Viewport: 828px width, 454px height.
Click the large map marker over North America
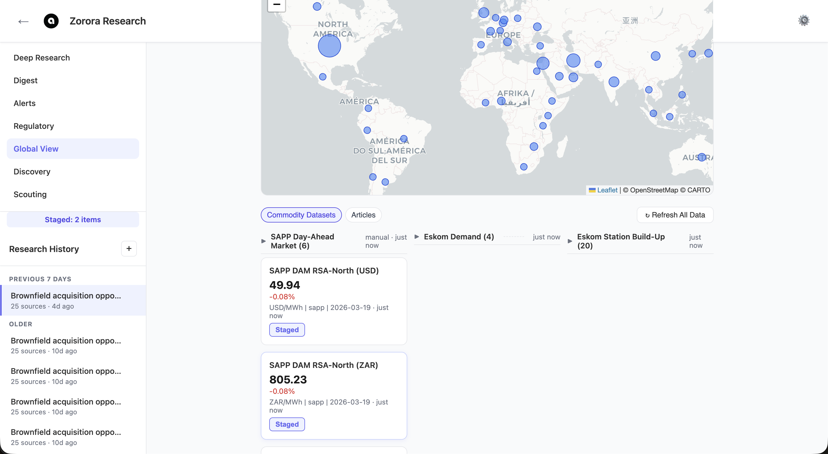(329, 45)
